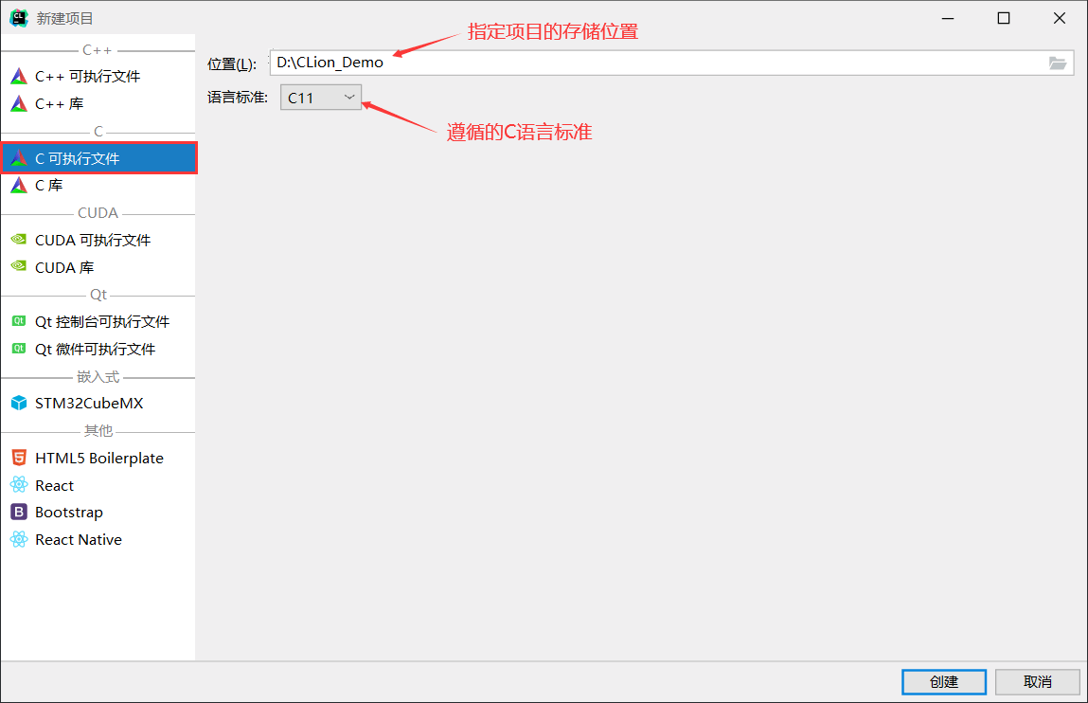Pick CUDA 可执行文件 project type
Image resolution: width=1088 pixels, height=703 pixels.
[x=98, y=240]
